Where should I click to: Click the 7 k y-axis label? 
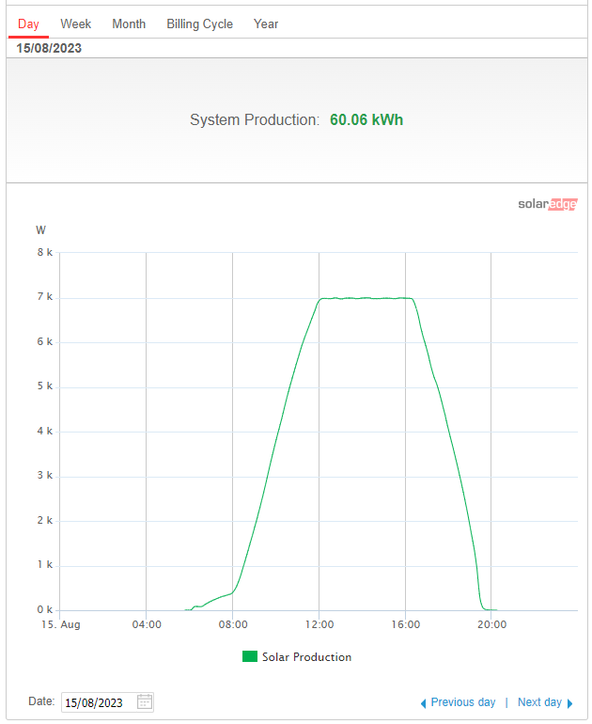(x=45, y=296)
